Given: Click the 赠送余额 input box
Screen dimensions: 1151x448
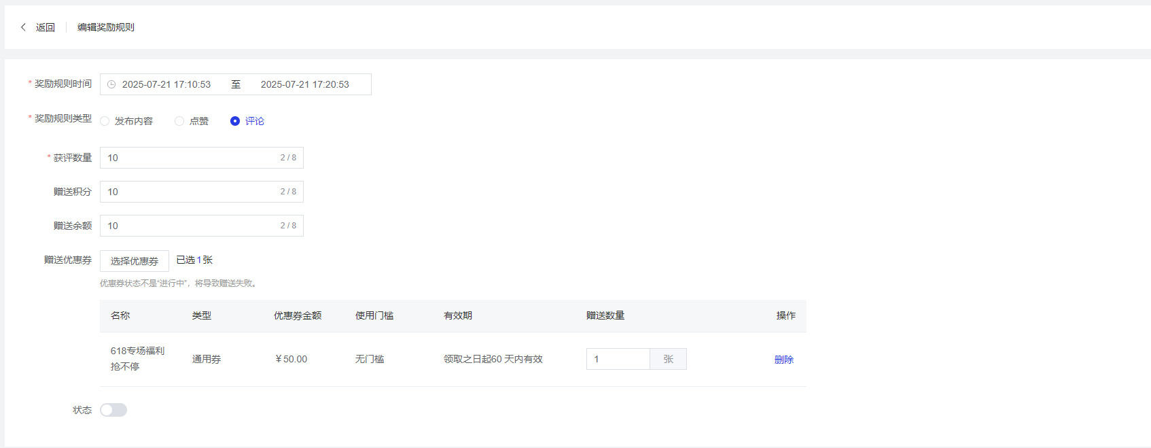Looking at the screenshot, I should 190,226.
